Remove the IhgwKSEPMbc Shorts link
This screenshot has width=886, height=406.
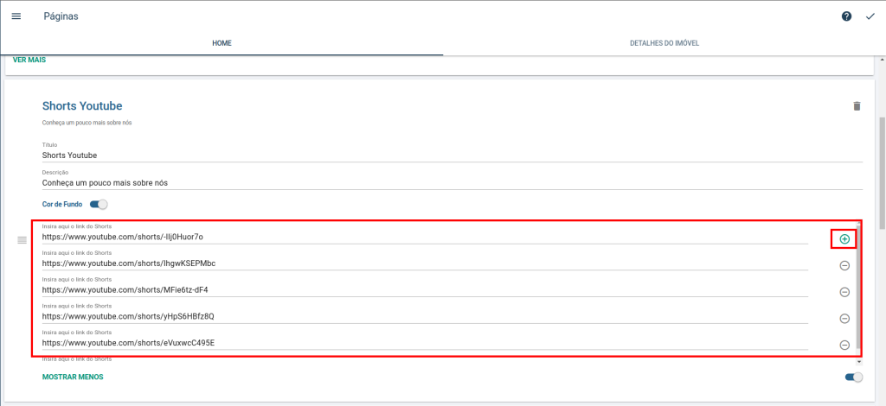[844, 265]
